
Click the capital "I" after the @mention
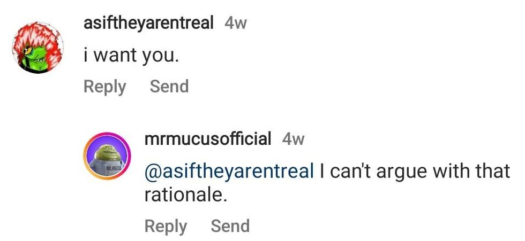click(x=322, y=172)
